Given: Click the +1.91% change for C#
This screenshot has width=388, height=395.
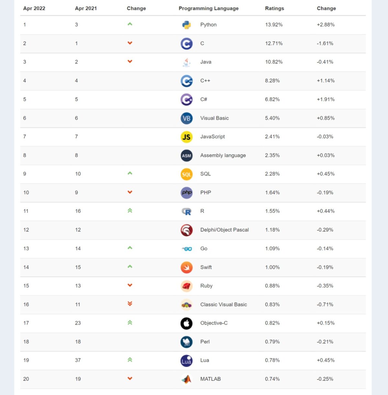Looking at the screenshot, I should (326, 99).
